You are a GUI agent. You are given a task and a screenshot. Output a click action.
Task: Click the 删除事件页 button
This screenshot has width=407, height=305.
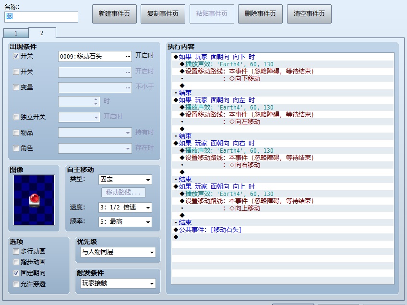coord(260,14)
